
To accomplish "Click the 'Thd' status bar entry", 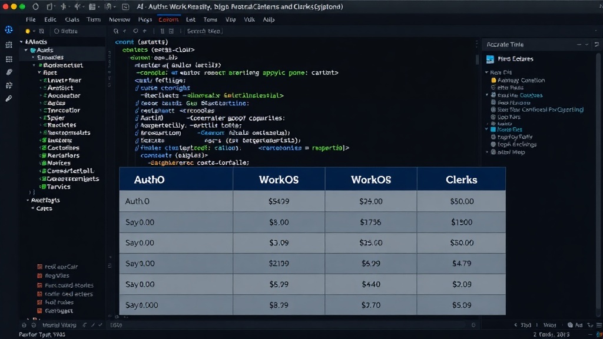I will 526,325.
